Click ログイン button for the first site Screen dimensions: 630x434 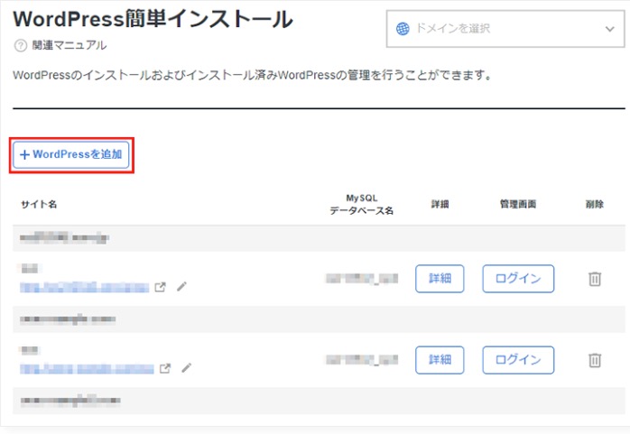pos(518,279)
